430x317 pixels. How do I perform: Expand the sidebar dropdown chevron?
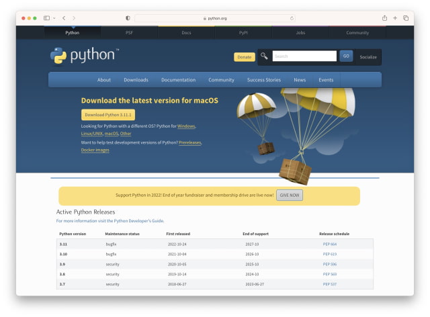click(x=53, y=18)
